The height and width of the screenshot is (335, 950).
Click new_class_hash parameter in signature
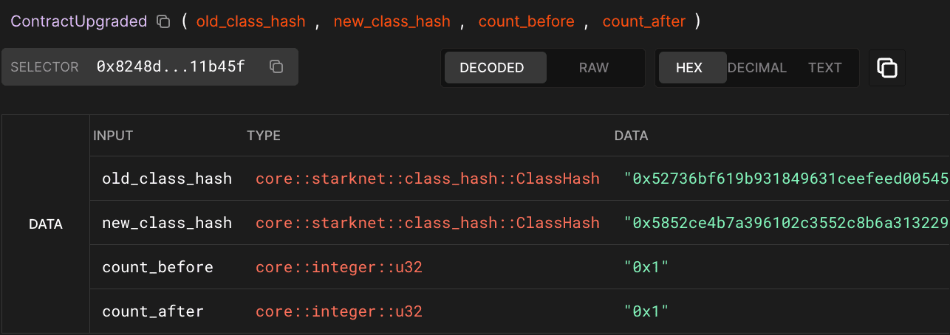(392, 21)
